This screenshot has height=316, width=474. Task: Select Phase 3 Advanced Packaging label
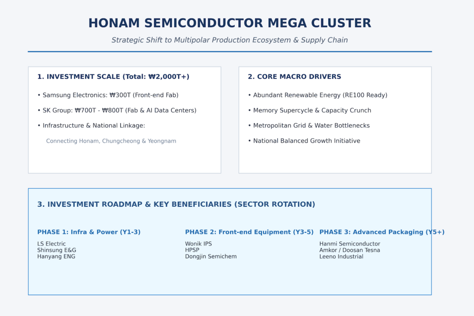[382, 232]
